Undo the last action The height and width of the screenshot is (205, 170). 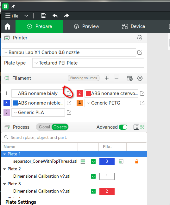tap(55, 16)
